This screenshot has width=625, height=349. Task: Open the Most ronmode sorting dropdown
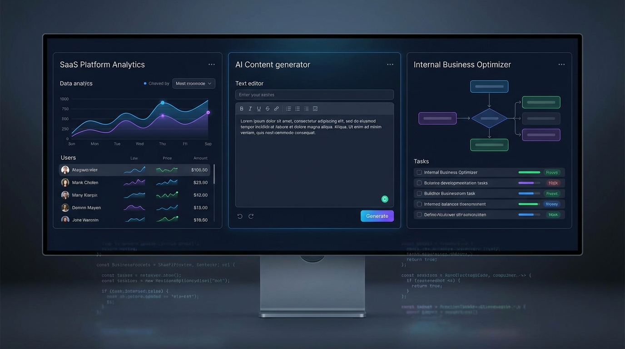click(x=194, y=83)
